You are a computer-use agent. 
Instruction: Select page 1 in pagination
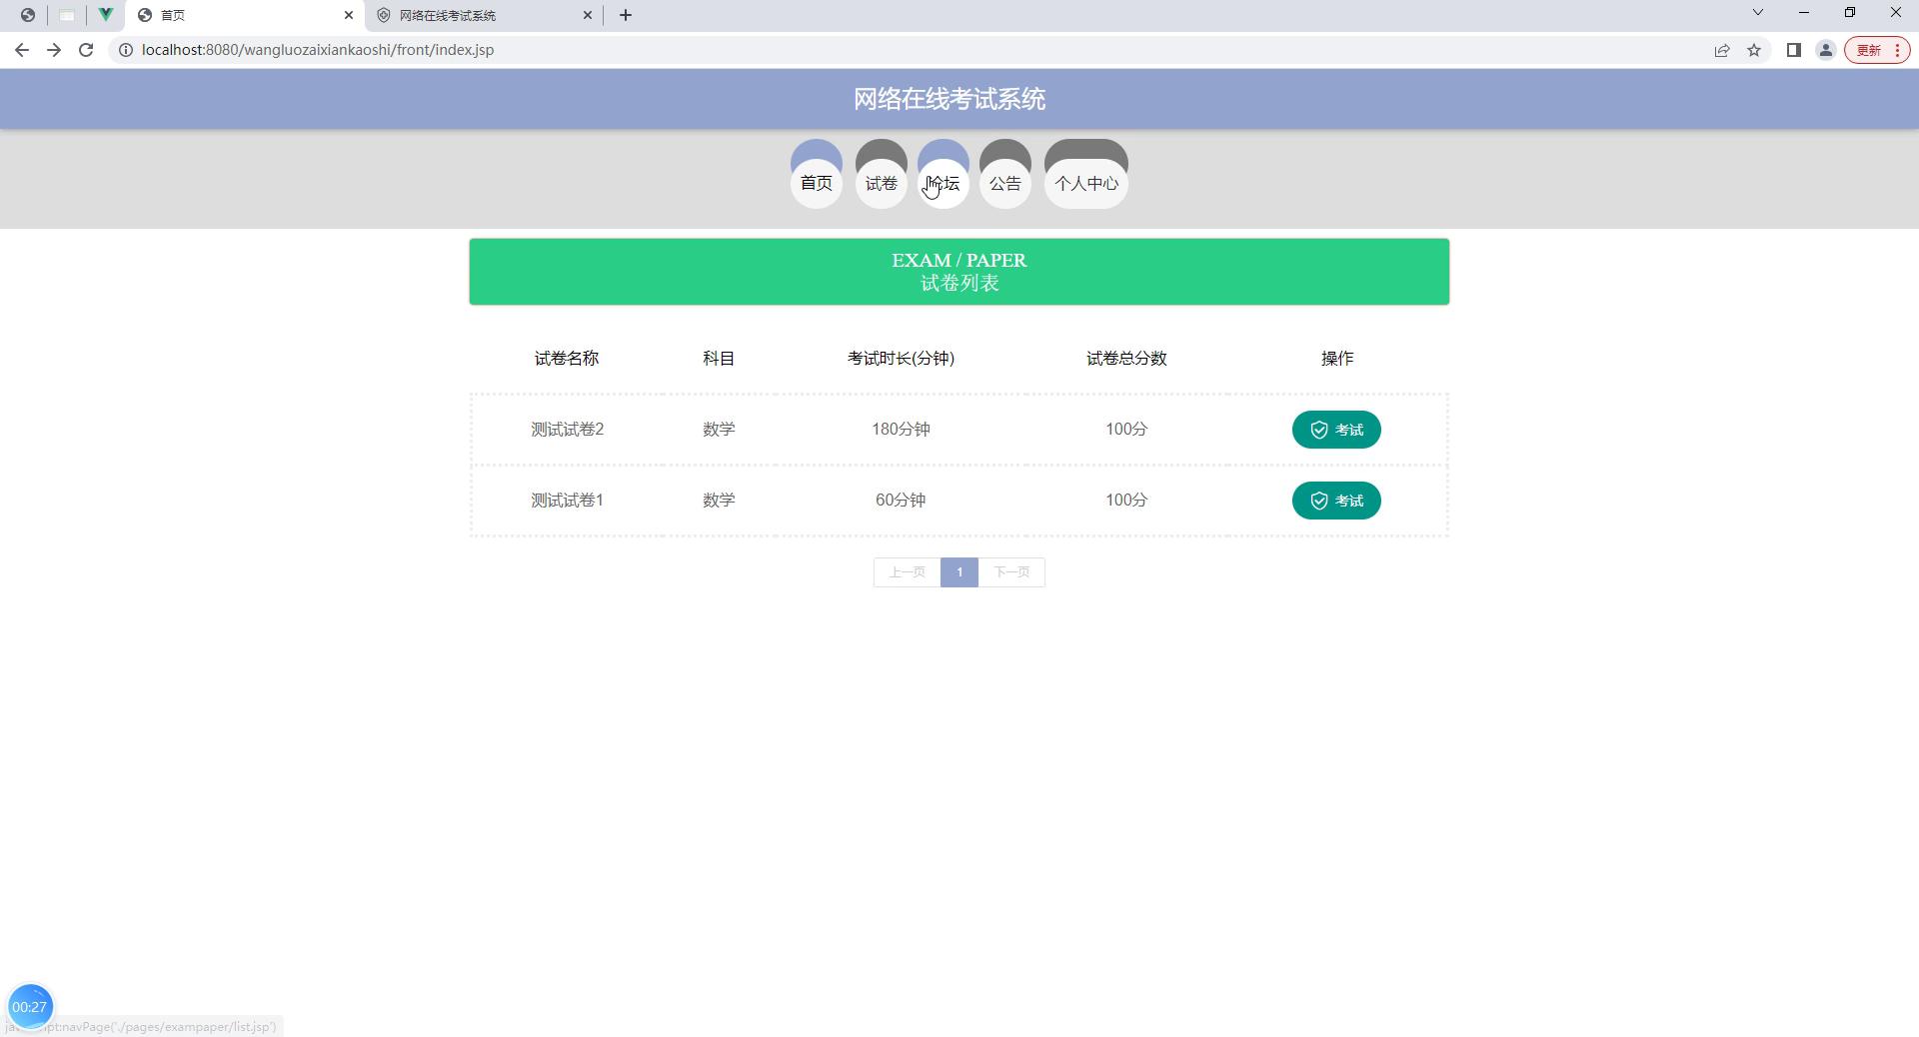click(x=959, y=572)
